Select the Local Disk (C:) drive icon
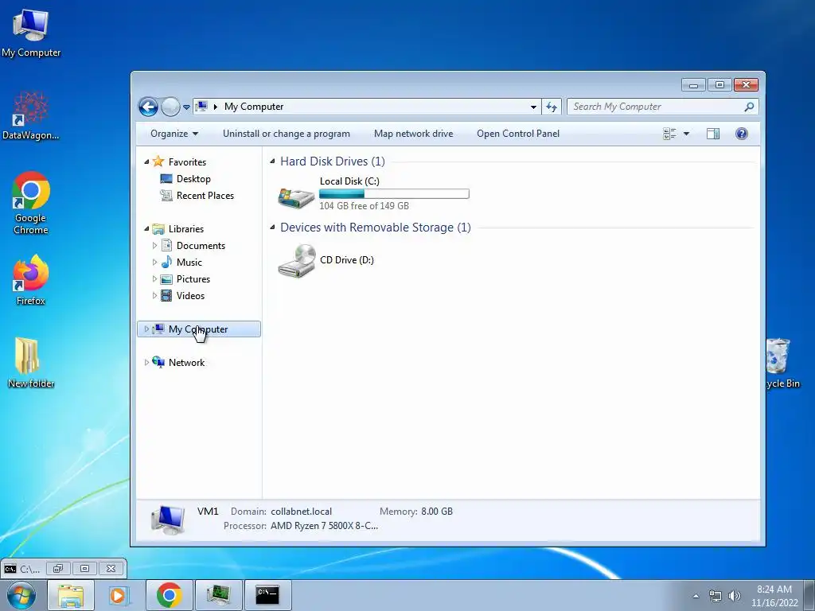This screenshot has width=815, height=611. click(x=296, y=197)
